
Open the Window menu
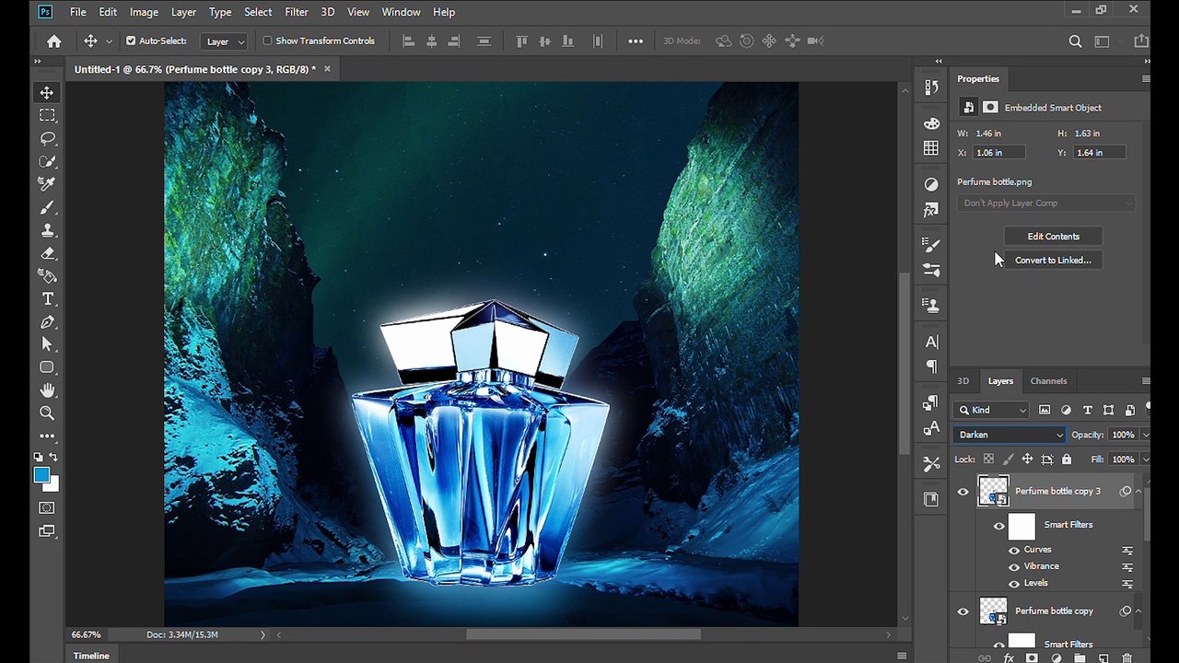401,12
